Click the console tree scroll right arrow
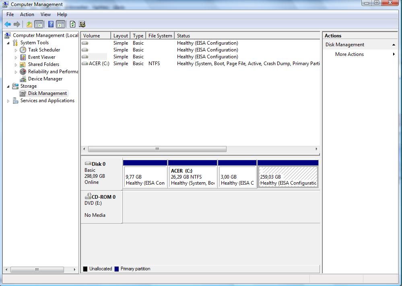 (74, 270)
